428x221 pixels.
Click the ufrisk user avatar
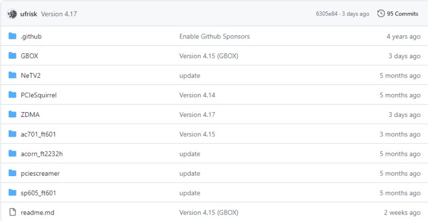(x=13, y=14)
